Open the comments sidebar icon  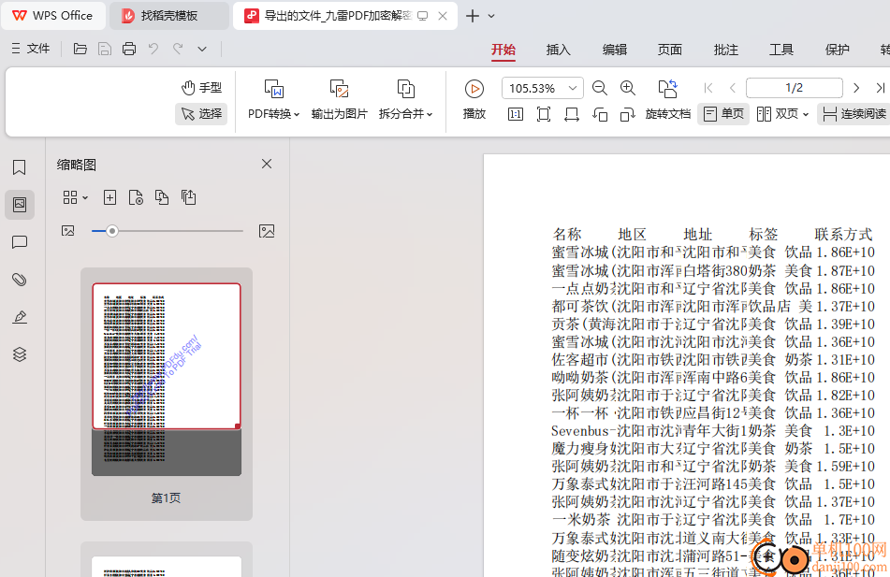pyautogui.click(x=20, y=242)
